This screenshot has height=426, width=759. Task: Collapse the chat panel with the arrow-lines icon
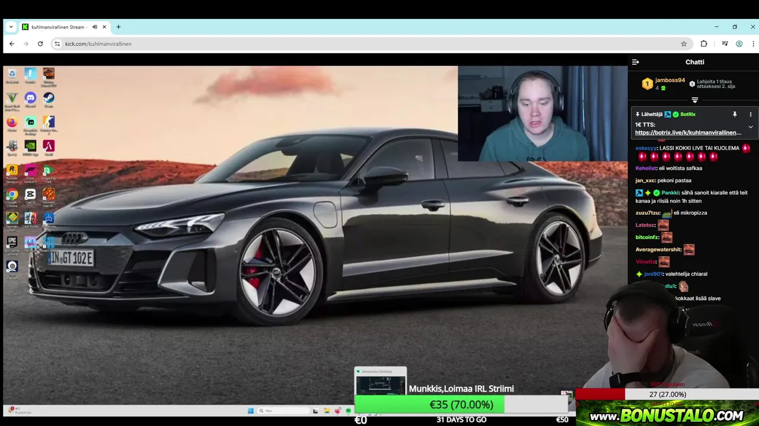(636, 62)
